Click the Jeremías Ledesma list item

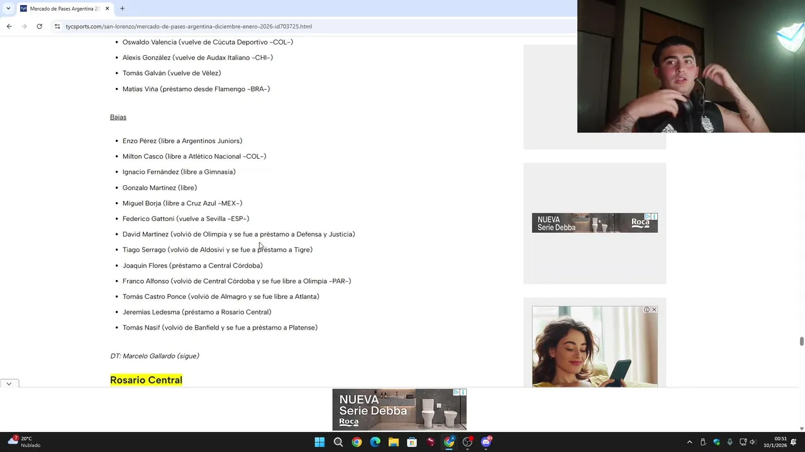pyautogui.click(x=197, y=312)
